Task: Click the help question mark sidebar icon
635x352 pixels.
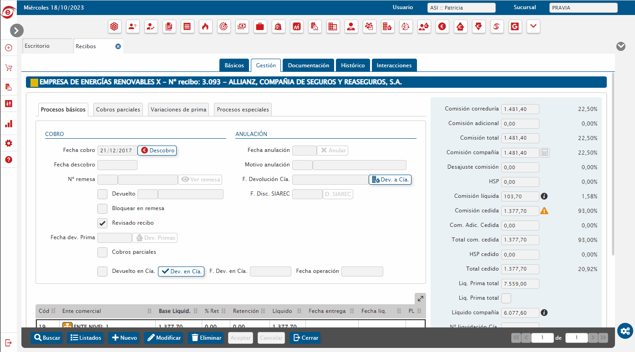Action: click(8, 160)
